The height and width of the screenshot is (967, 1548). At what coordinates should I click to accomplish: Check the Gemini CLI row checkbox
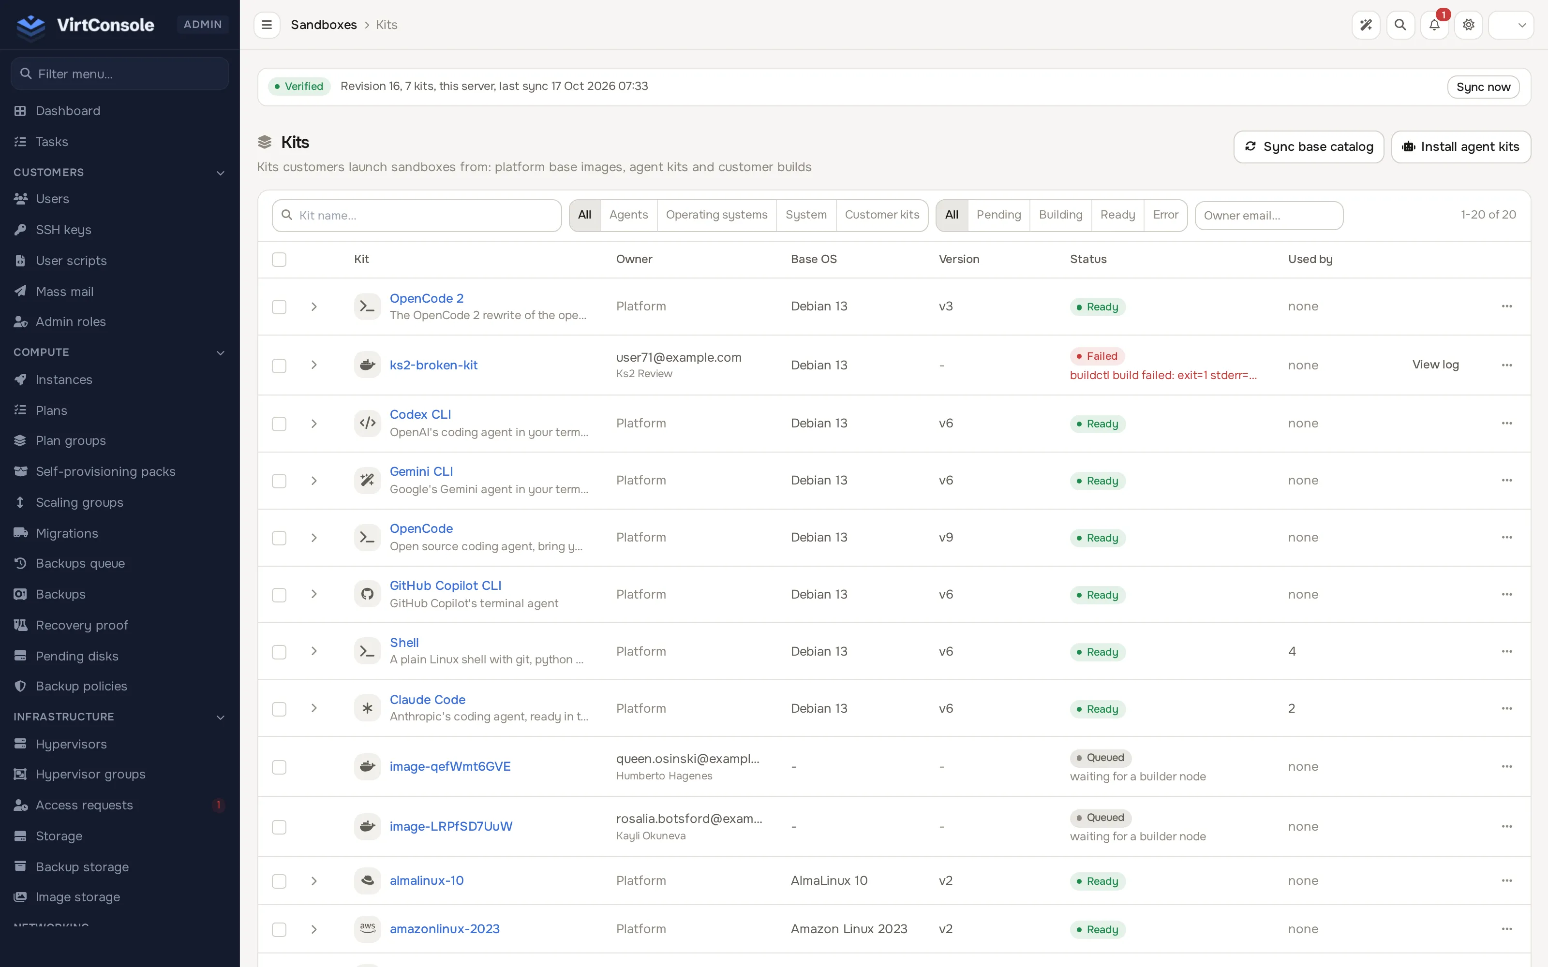coord(279,481)
